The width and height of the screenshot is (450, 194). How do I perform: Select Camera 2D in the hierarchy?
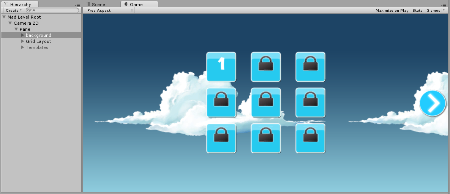pyautogui.click(x=26, y=23)
